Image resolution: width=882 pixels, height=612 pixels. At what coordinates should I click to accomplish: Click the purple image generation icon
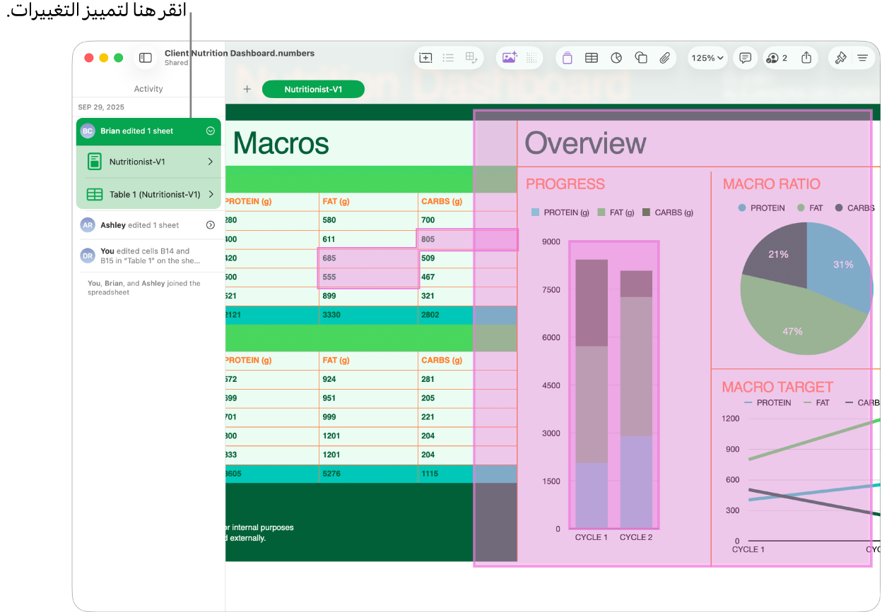510,58
